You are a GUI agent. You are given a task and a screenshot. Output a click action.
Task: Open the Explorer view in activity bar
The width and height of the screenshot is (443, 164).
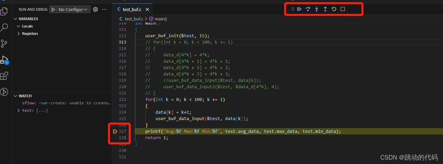[x=4, y=11]
